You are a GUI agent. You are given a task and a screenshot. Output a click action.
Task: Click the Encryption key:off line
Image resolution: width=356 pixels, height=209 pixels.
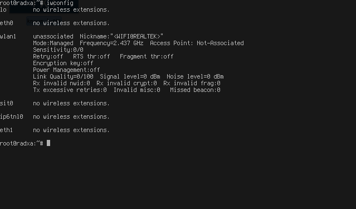click(63, 63)
